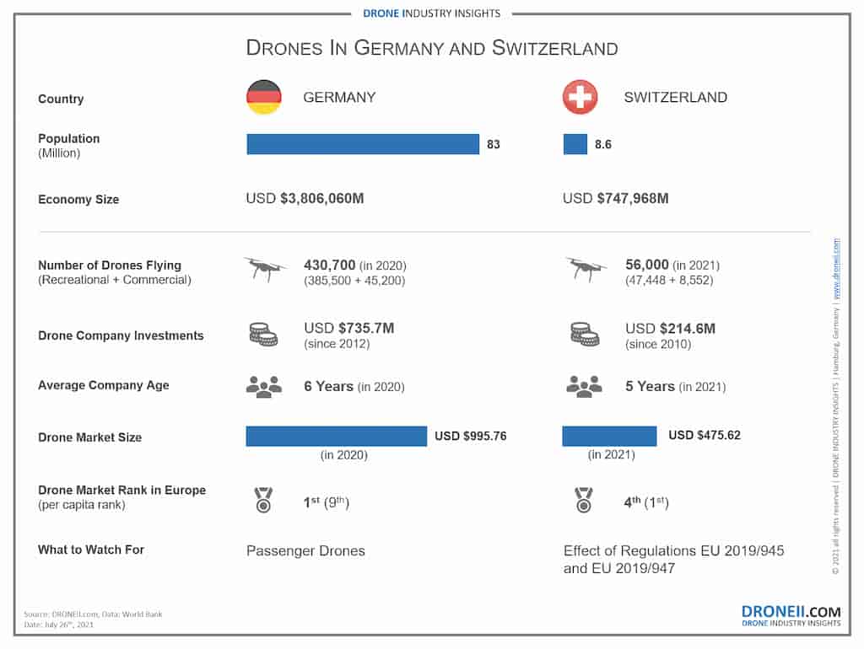Viewport: 864px width, 649px height.
Task: Click Germany's drone market size bar
Action: click(337, 436)
